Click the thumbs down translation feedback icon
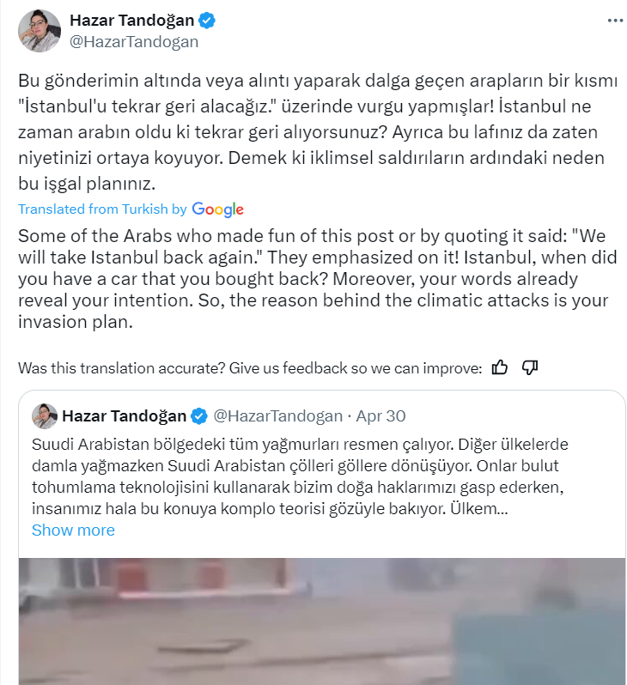627x685 pixels. 529,368
